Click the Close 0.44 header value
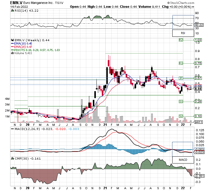Image resolution: width=209 pixels, height=191 pixels. 128,7
